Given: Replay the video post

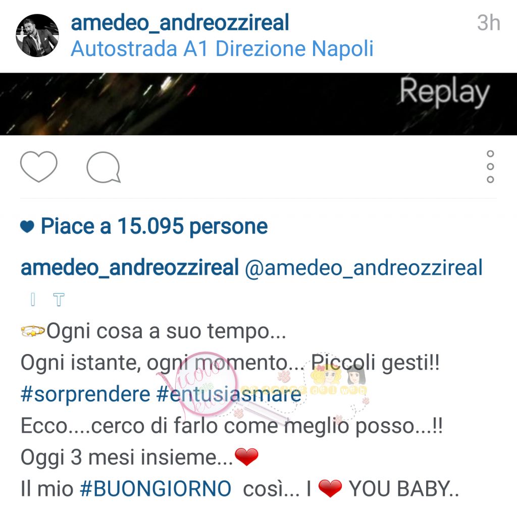Looking at the screenshot, I should click(x=444, y=91).
